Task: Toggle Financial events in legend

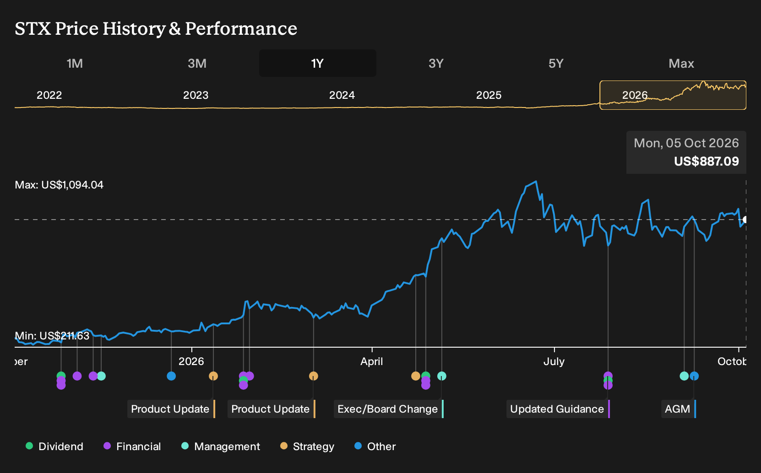Action: coord(132,446)
